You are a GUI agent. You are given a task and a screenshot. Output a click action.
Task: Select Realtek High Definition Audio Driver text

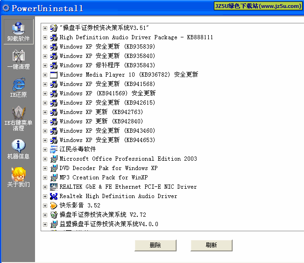point(118,196)
